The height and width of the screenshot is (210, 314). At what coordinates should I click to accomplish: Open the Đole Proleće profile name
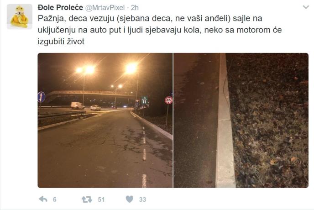(60, 8)
